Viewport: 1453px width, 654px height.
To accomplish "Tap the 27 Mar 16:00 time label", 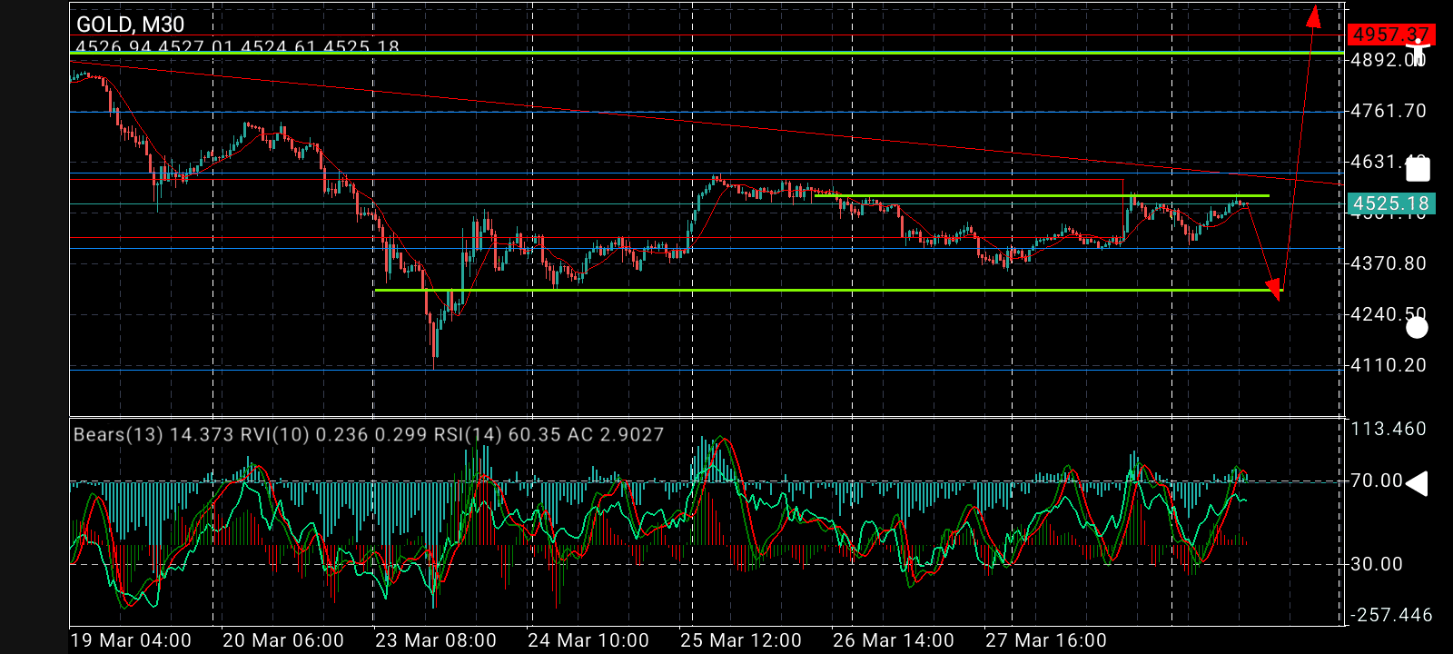I will tap(1046, 640).
